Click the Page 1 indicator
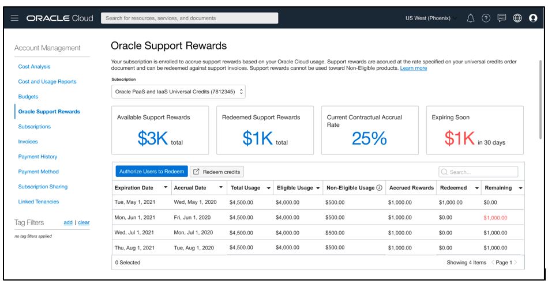Viewport: 548px width, 284px height. [504, 262]
